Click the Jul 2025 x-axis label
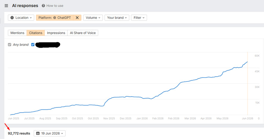 pos(29,118)
